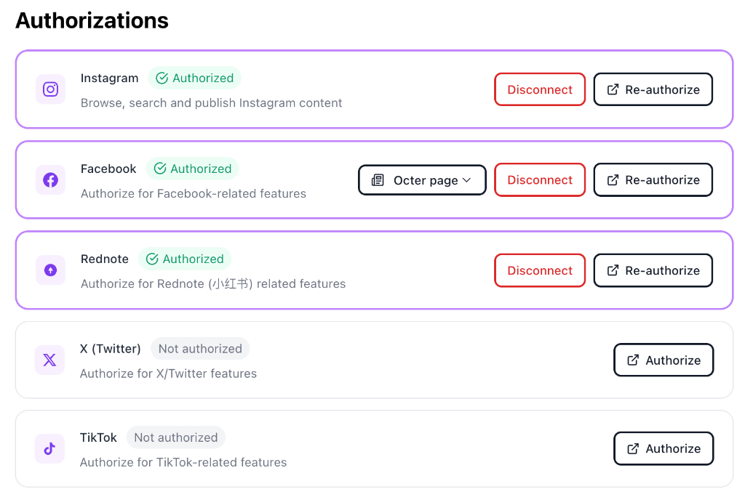Click the Rednote Authorized status badge

[185, 259]
